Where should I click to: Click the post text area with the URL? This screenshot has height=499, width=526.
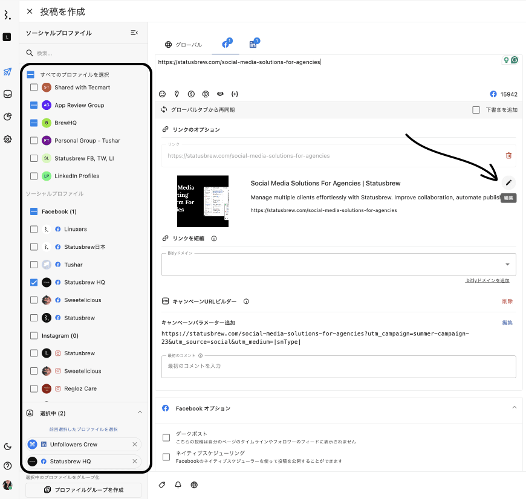click(329, 71)
